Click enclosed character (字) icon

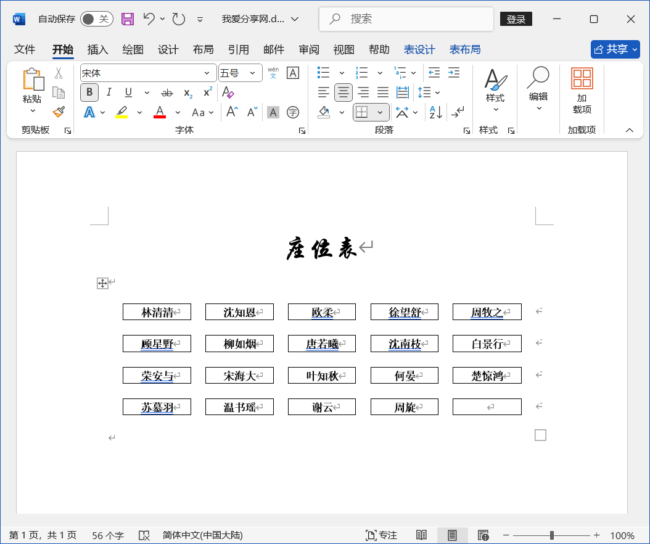pos(293,112)
